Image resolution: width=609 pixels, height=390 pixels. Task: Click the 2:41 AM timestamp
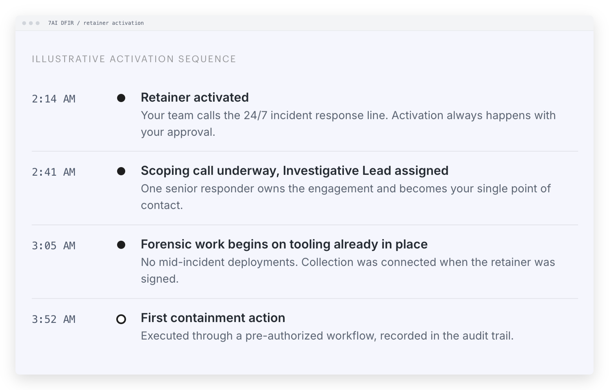point(54,172)
